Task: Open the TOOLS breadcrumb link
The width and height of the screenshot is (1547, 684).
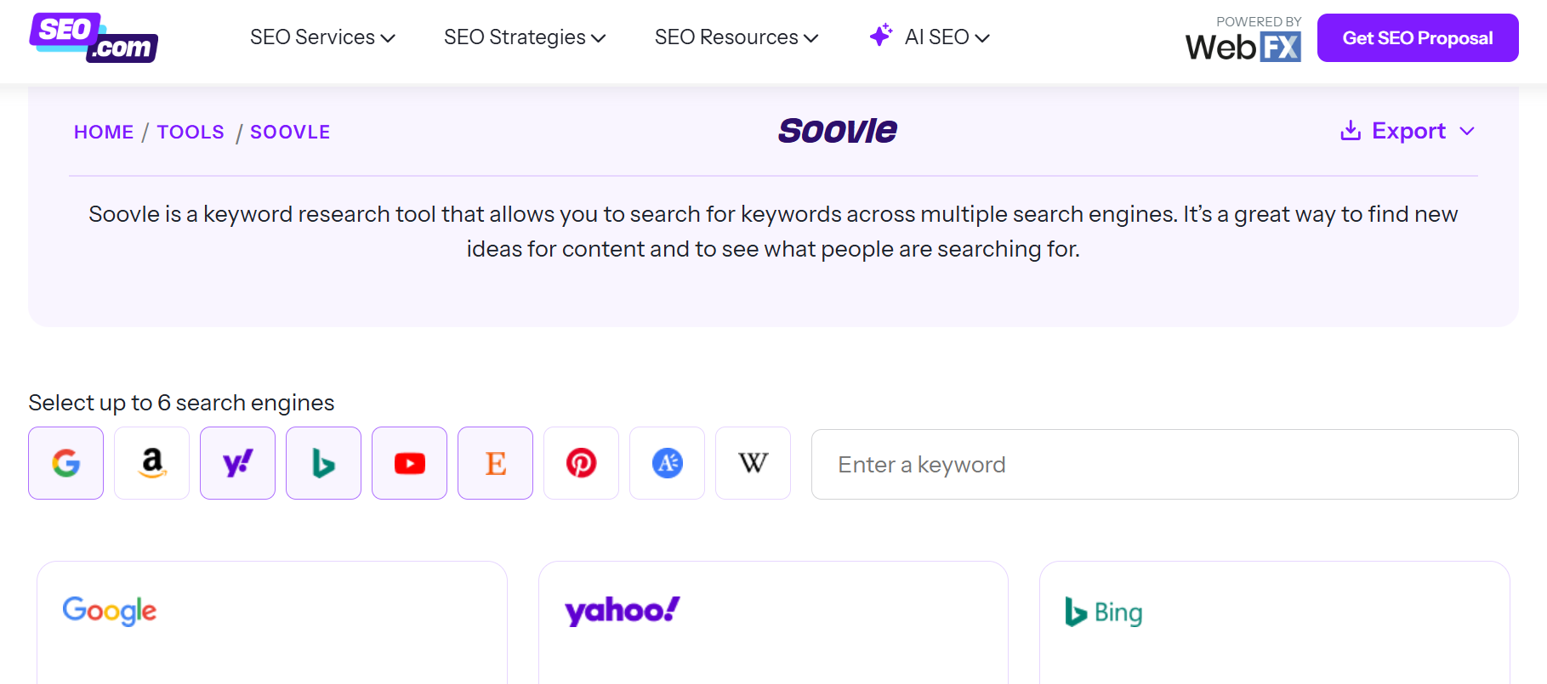Action: point(191,133)
